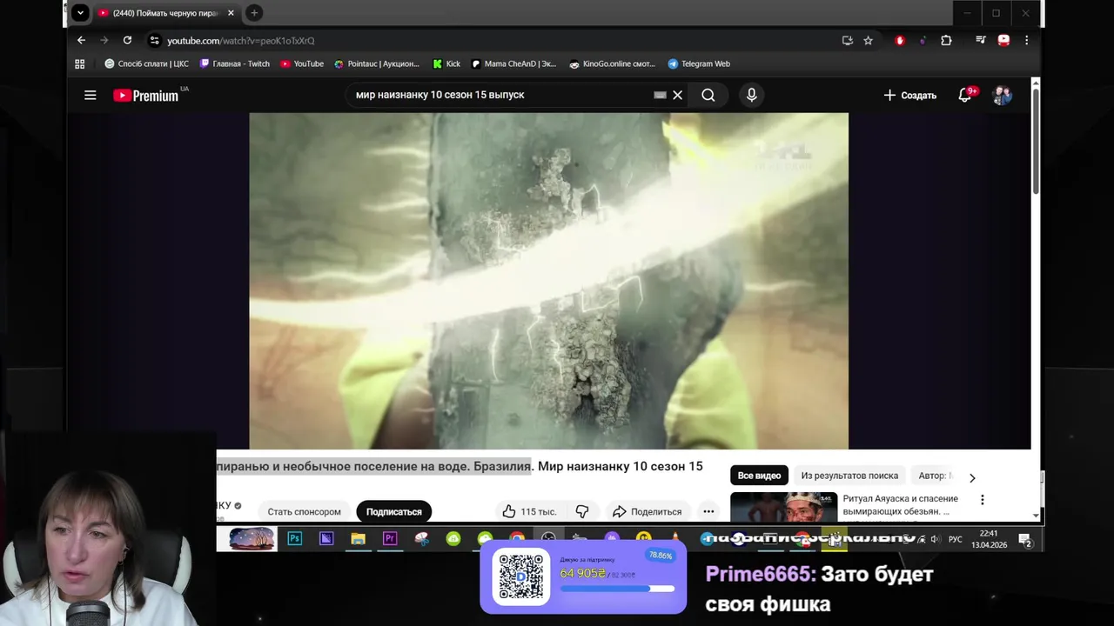Screen dimensions: 1114x626
Task: Click in the YouTube search field
Action: coord(500,95)
